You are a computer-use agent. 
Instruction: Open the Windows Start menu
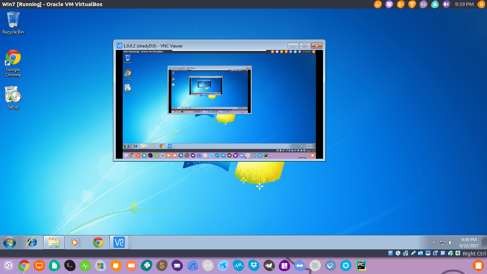tap(9, 242)
